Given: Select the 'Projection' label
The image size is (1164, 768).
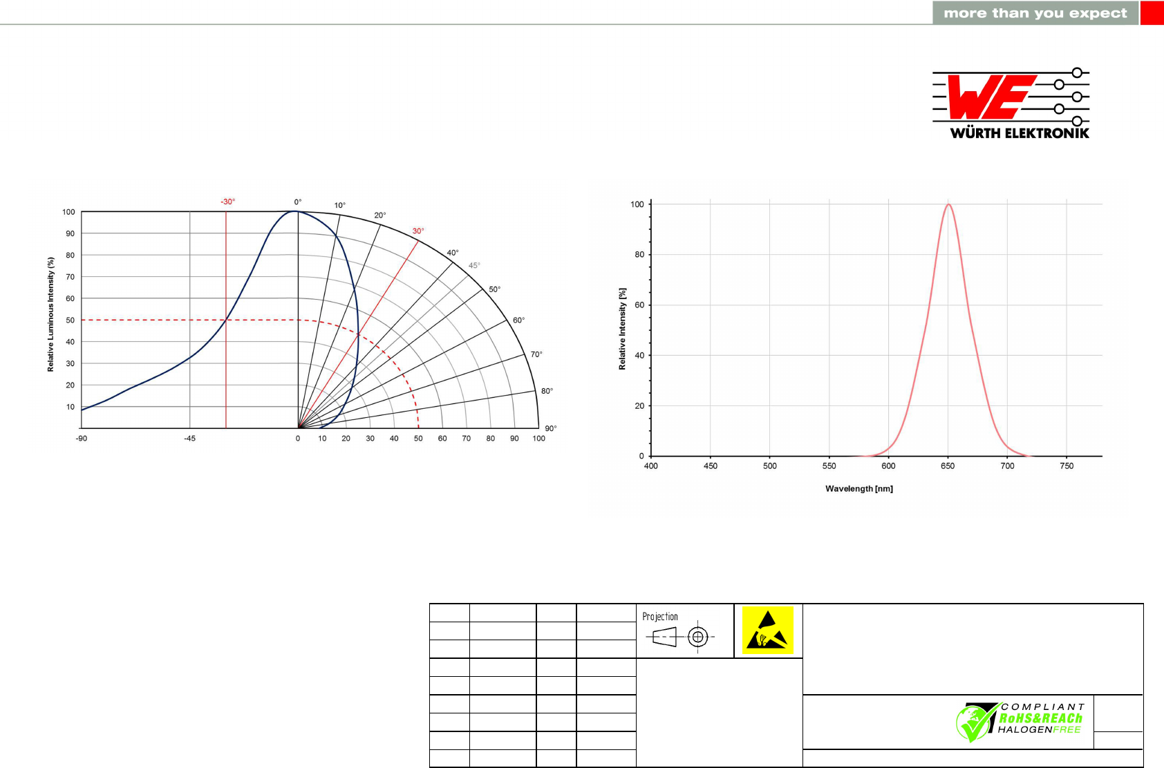Looking at the screenshot, I should coord(660,617).
